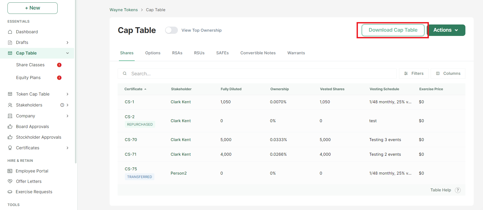This screenshot has height=210, width=483.
Task: Click stakeholder Person2
Action: (179, 173)
